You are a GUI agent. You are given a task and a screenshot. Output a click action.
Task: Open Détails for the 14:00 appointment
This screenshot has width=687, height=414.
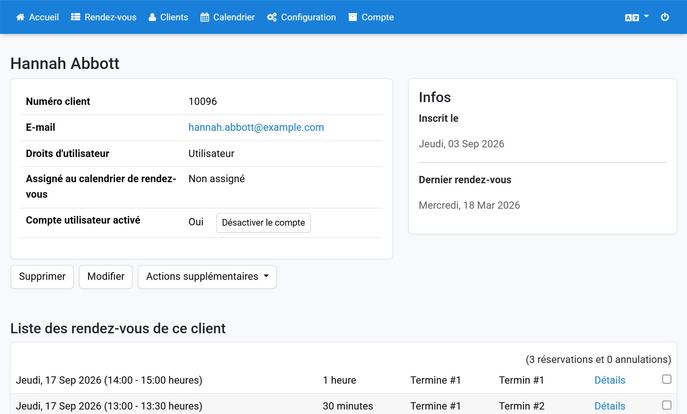point(610,380)
